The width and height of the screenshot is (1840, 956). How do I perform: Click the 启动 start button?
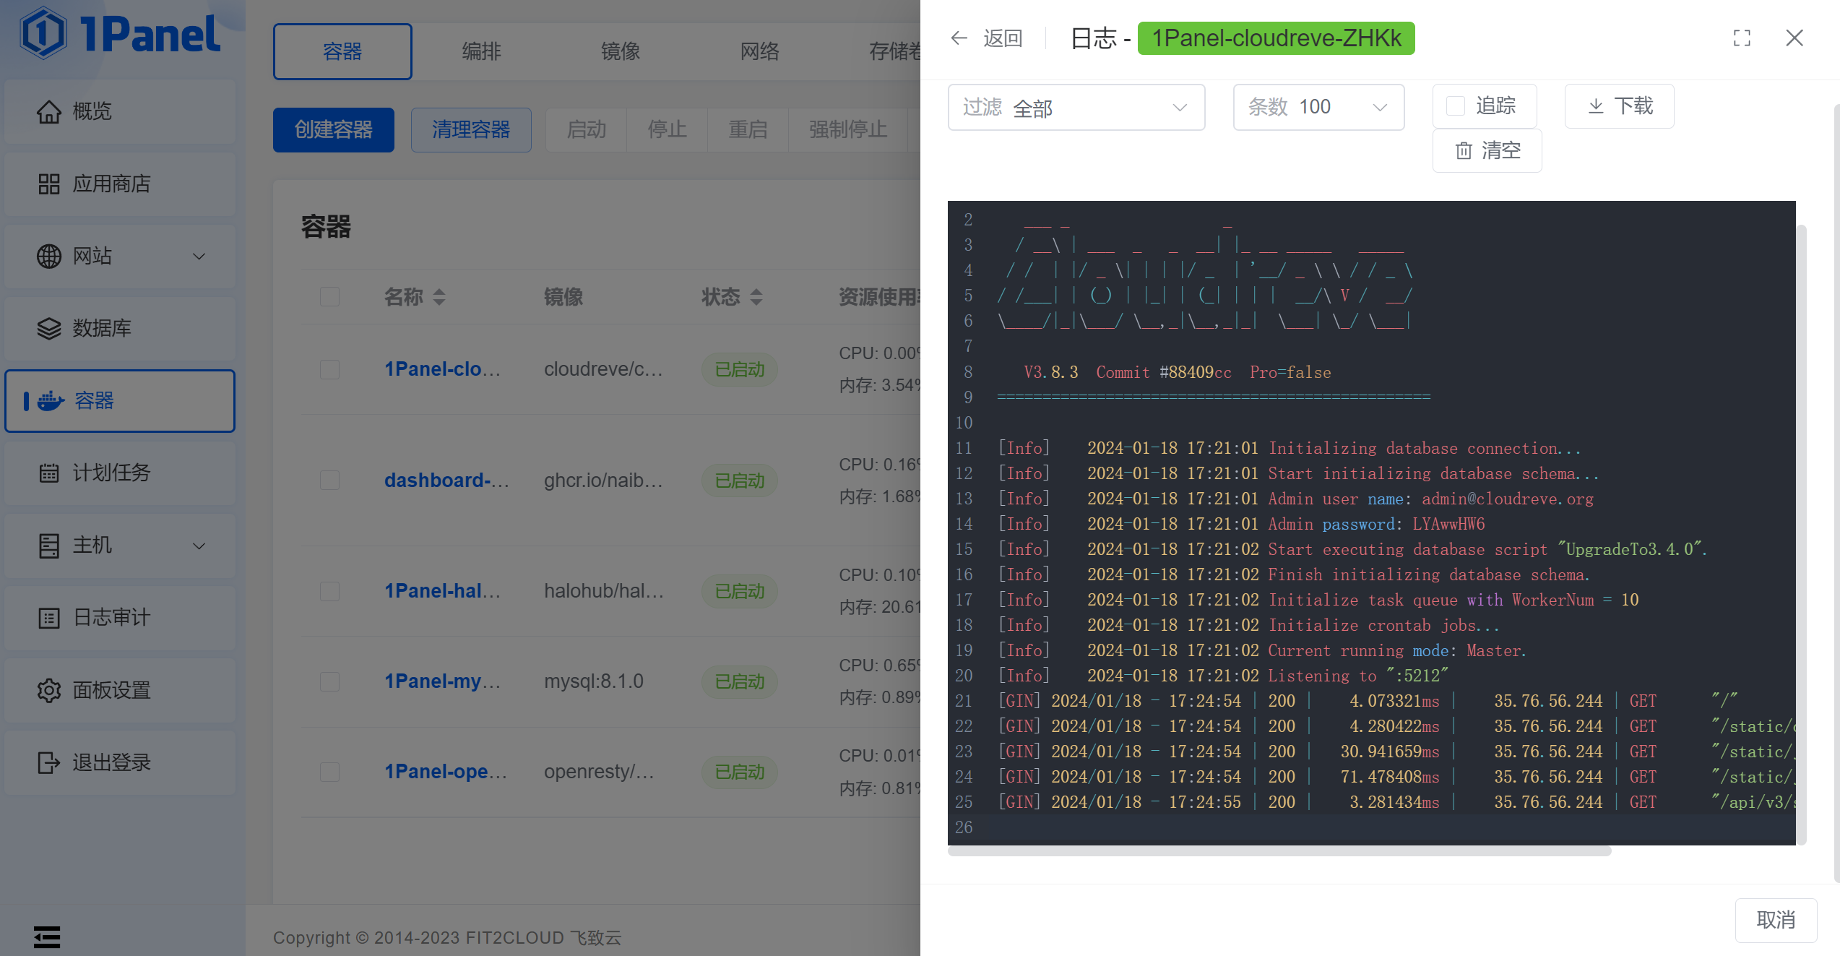click(x=586, y=129)
